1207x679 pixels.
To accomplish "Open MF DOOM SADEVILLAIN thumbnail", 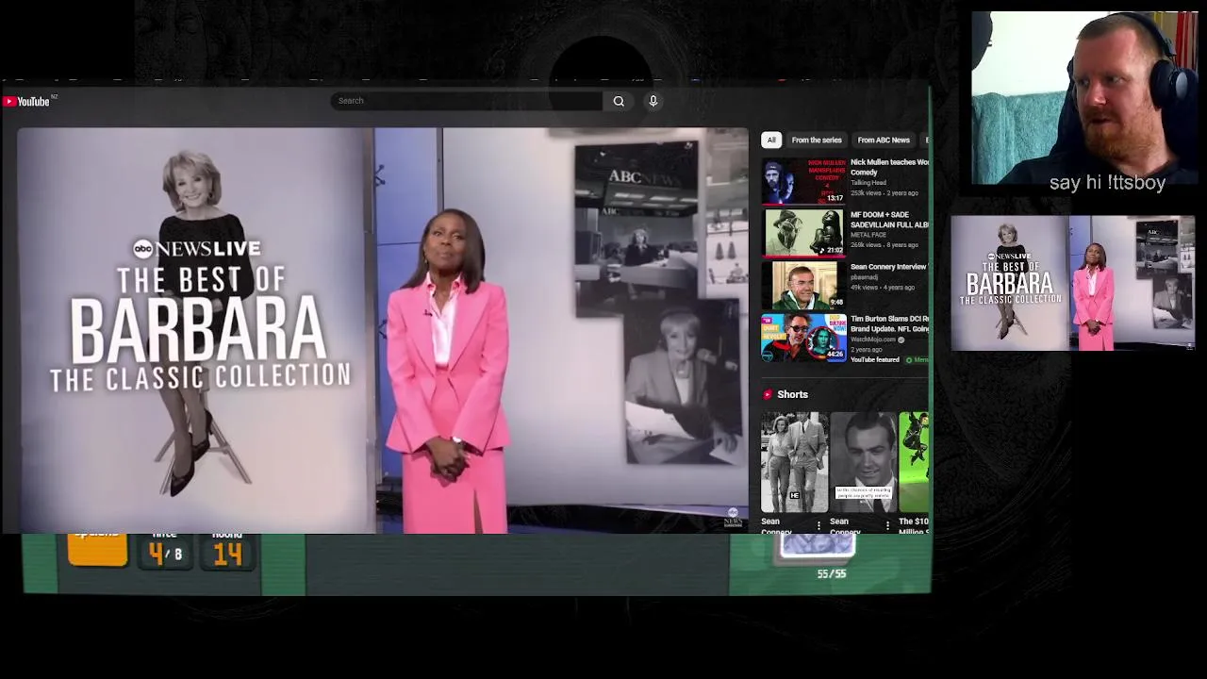I will pyautogui.click(x=803, y=233).
